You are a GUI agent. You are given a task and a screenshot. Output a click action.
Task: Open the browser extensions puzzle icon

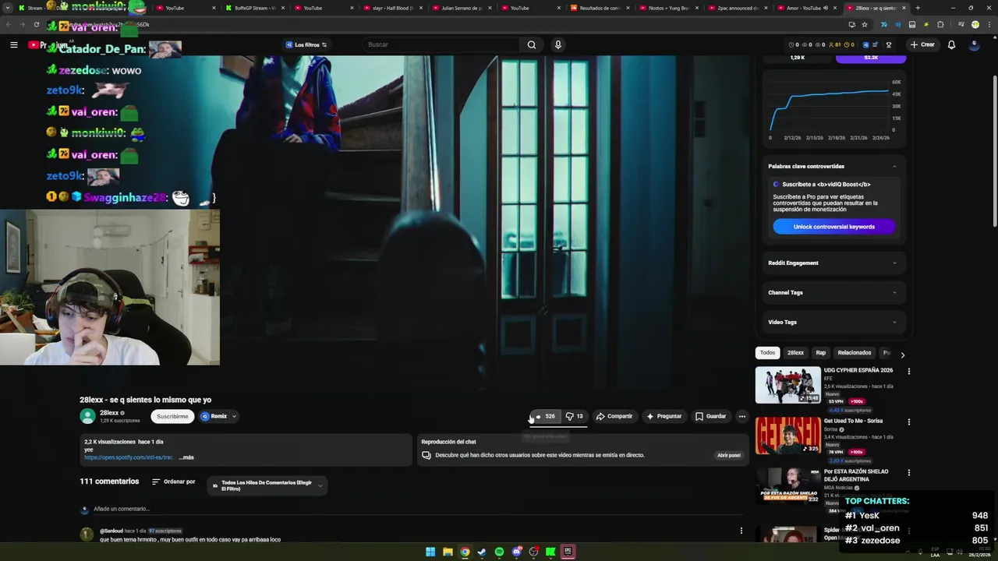tap(940, 24)
